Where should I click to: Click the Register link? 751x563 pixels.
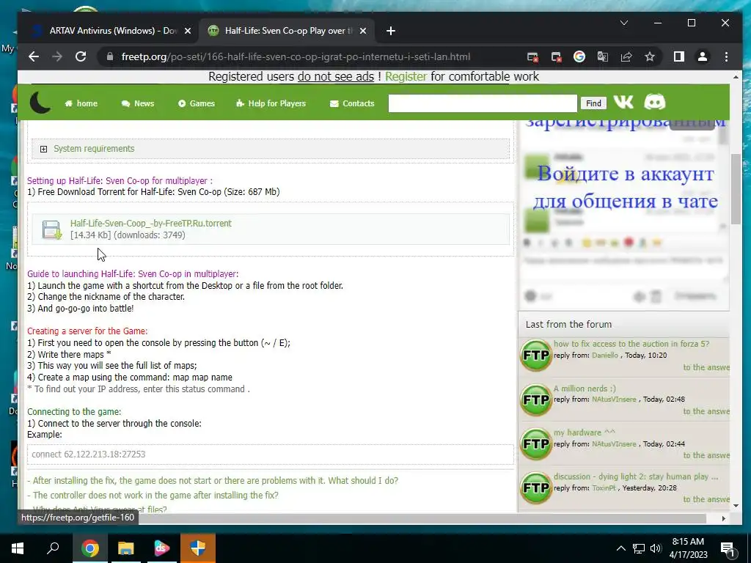click(x=406, y=76)
